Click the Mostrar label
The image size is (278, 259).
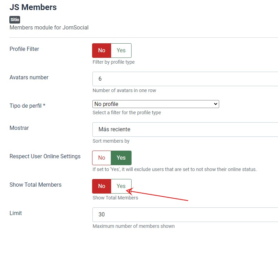(19, 128)
